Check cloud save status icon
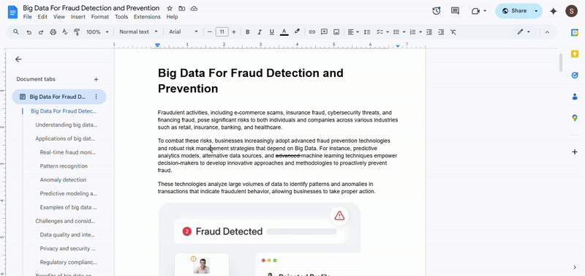Screen dimensions: 585x276 (x=194, y=8)
